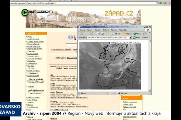Screen dimensions: 181x120
Task: Click the Forward arrow in the popup browser
Action: pos(91,34)
